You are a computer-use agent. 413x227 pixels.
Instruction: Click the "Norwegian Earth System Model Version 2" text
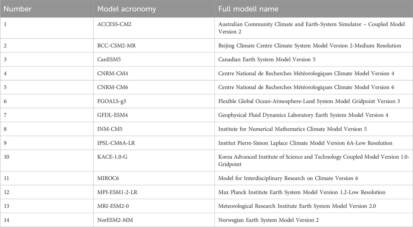pos(268,220)
